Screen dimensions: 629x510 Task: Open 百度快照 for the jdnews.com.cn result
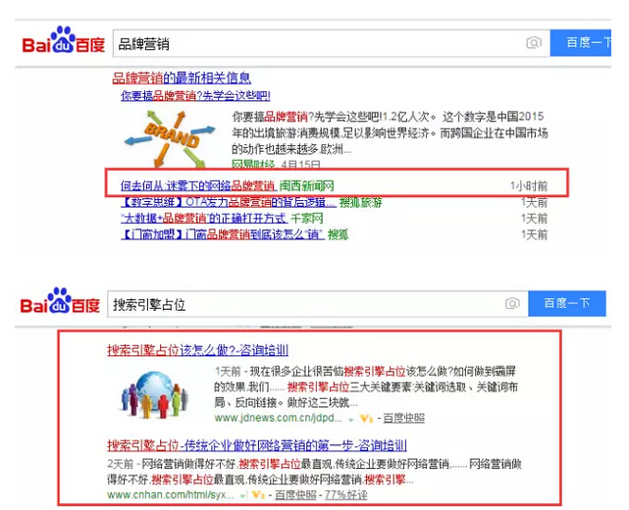coord(403,418)
